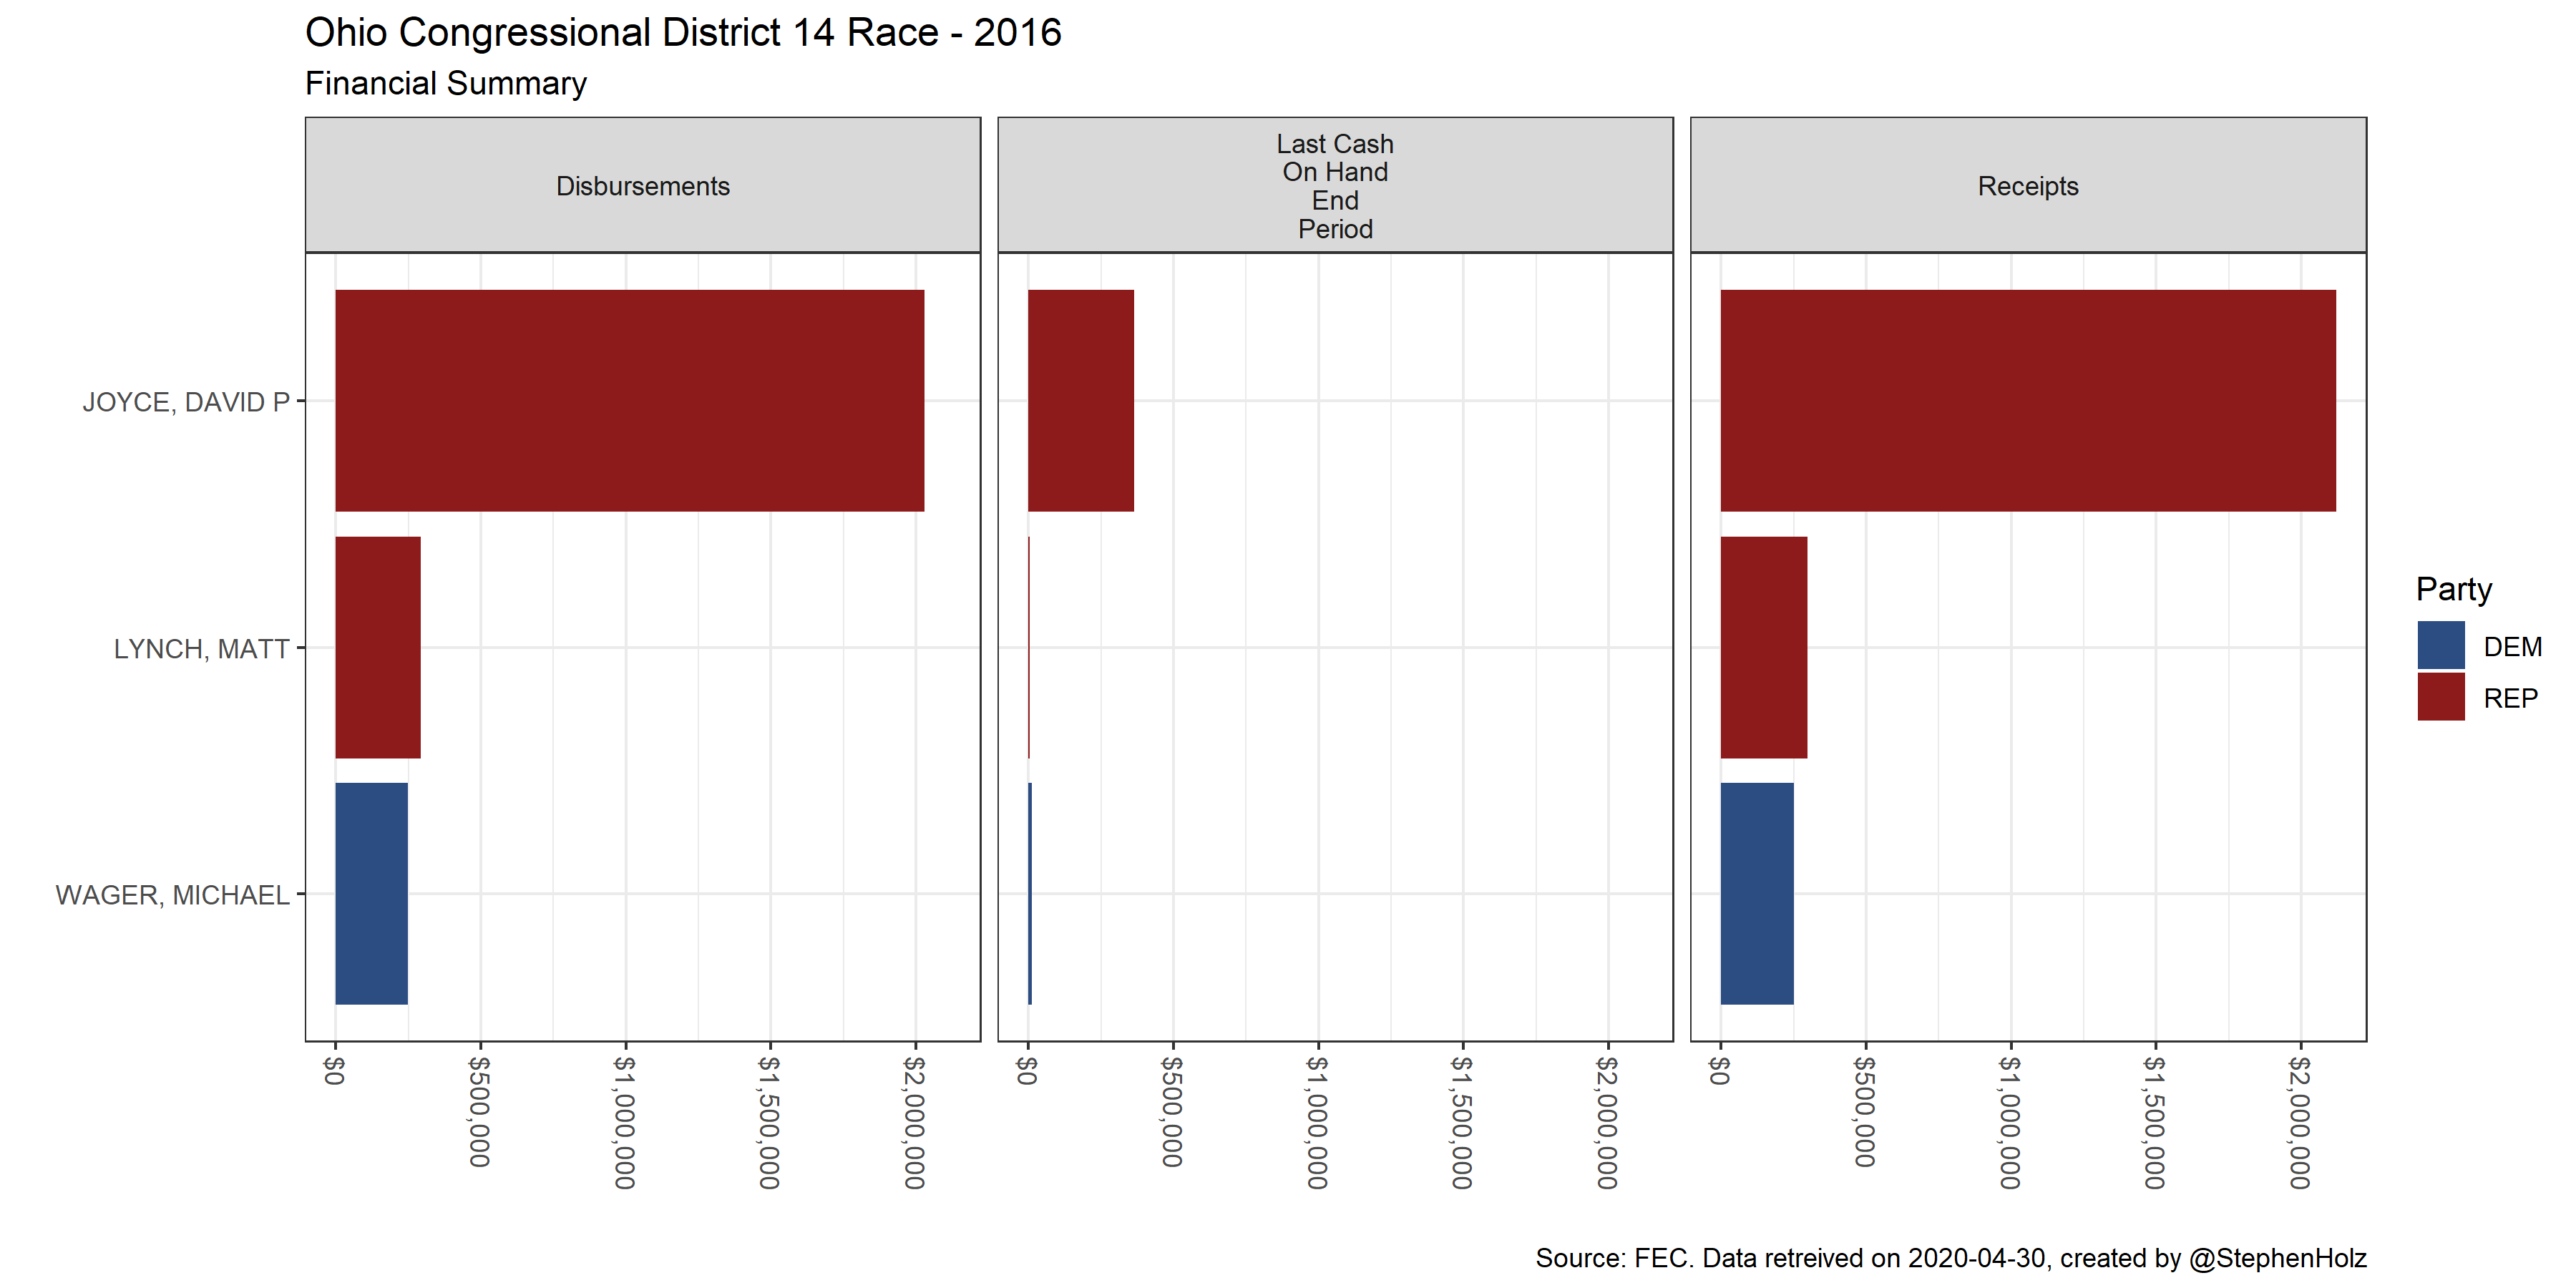Click the JOYCE, DAVID P axis label
This screenshot has height=1288, width=2576.
point(186,402)
